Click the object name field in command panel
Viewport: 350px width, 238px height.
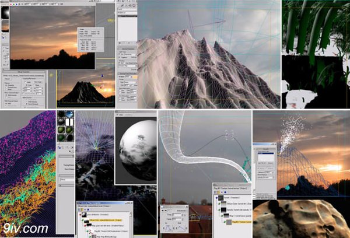tap(127, 9)
